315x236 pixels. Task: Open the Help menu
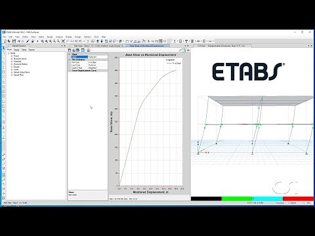point(104,37)
